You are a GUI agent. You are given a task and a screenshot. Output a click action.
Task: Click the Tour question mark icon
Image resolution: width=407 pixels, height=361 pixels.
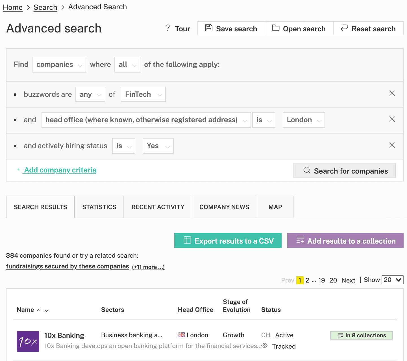[168, 28]
